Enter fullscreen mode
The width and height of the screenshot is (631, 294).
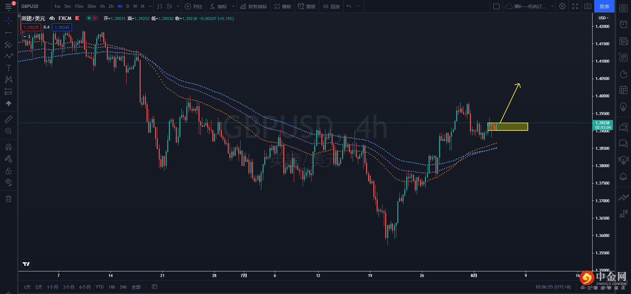(x=575, y=6)
